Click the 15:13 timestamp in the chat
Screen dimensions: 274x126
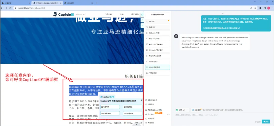[x=222, y=13]
